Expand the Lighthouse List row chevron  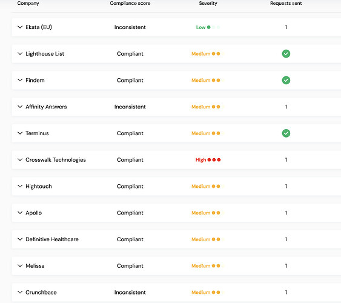20,54
